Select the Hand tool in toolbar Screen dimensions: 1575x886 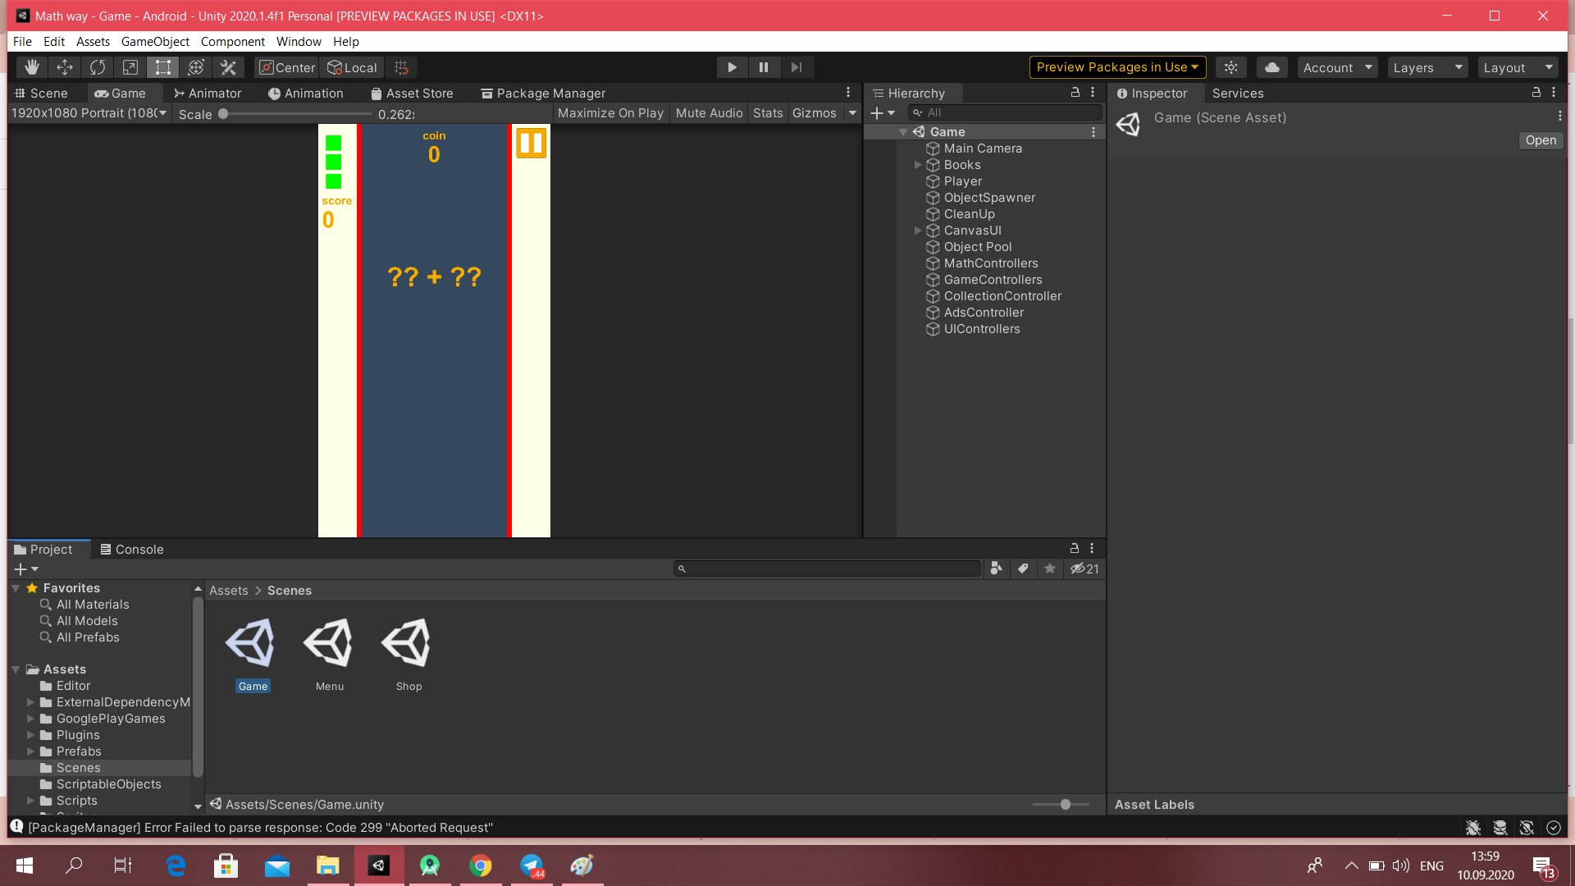pyautogui.click(x=31, y=67)
